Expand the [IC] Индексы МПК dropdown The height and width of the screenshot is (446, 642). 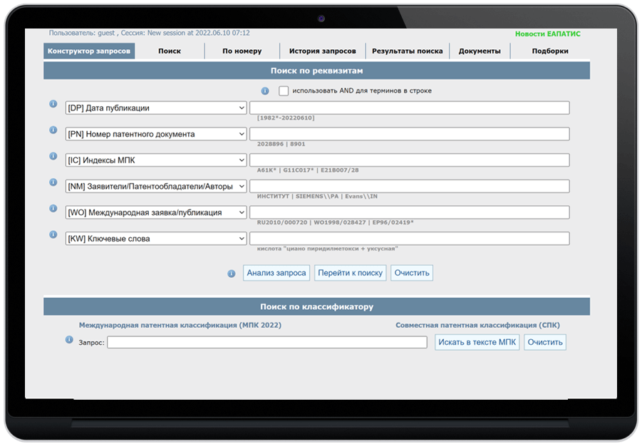pos(156,160)
